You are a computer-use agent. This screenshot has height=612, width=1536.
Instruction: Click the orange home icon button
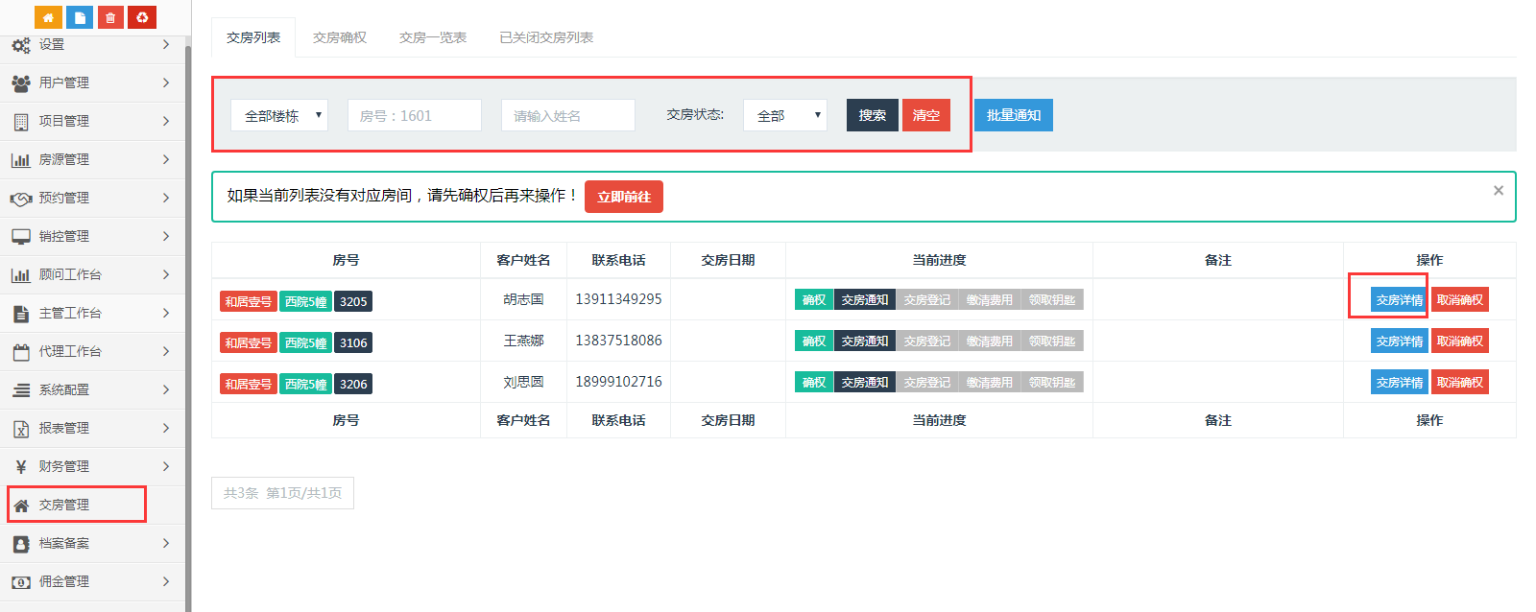(x=48, y=17)
